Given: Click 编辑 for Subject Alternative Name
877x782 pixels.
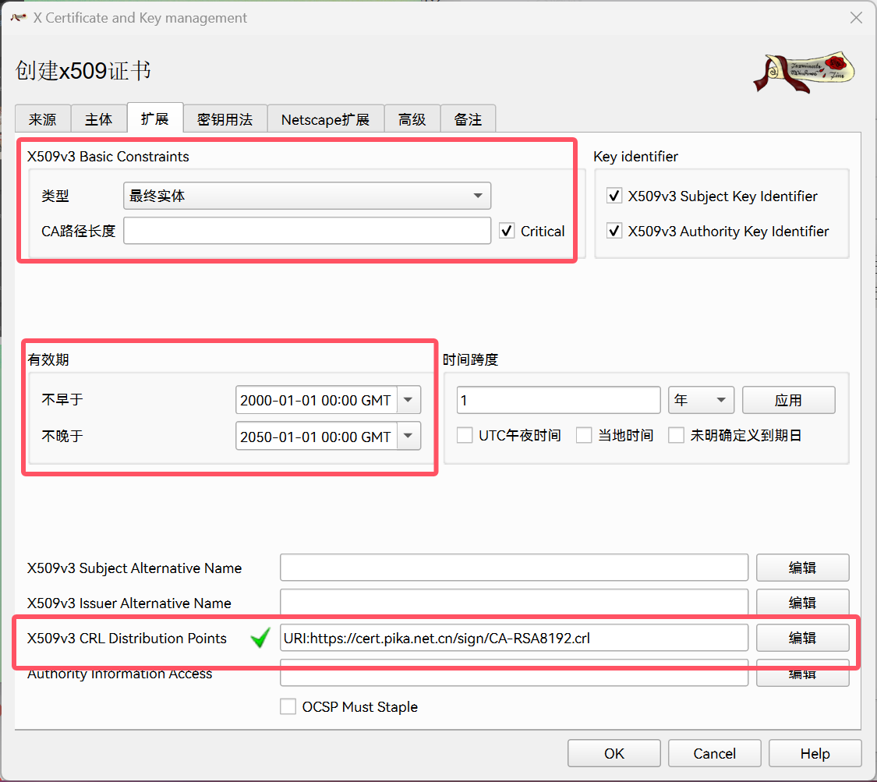Looking at the screenshot, I should click(x=803, y=568).
